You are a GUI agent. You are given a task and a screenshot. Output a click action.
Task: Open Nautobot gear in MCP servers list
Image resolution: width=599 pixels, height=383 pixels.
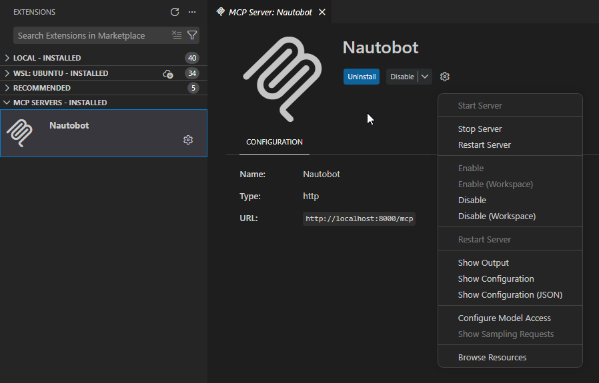click(188, 140)
